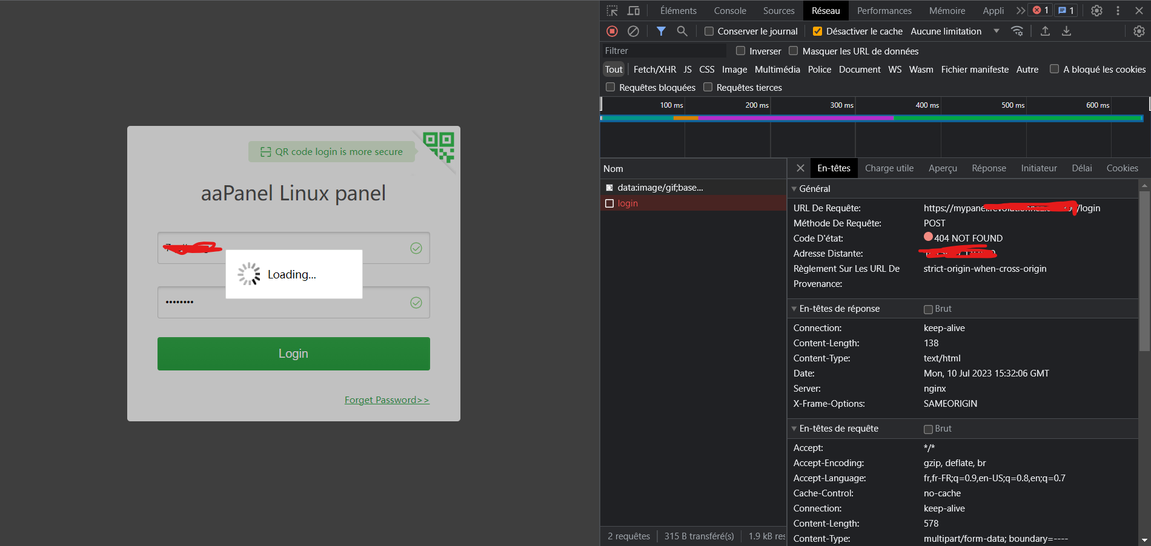Click the green Login button
Image resolution: width=1151 pixels, height=546 pixels.
point(294,354)
